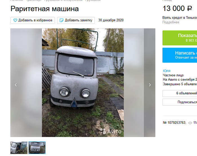Screen dimensions: 197x156
Task: Click the eye views icon
Action: pyautogui.click(x=190, y=123)
